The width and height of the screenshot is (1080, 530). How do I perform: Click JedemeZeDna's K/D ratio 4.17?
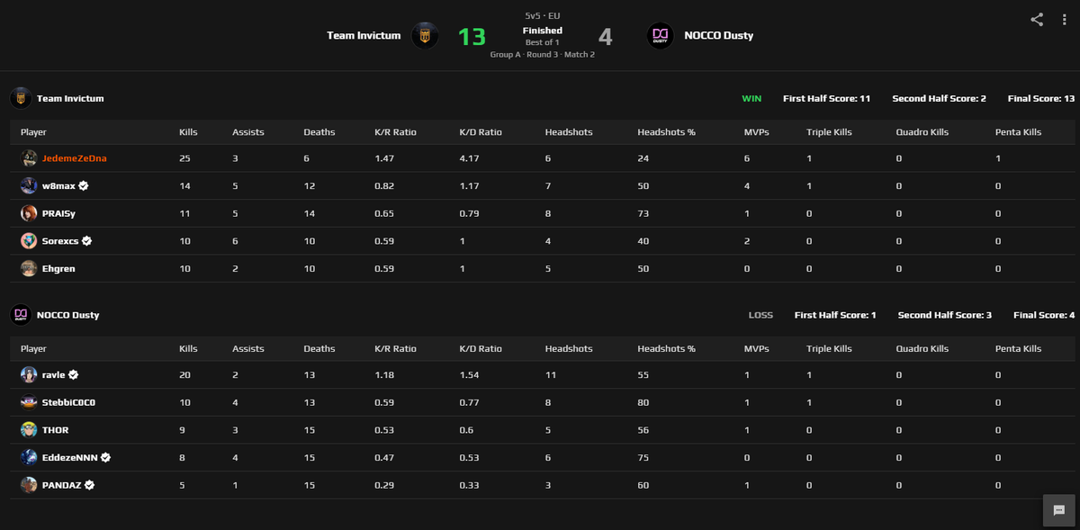point(468,158)
